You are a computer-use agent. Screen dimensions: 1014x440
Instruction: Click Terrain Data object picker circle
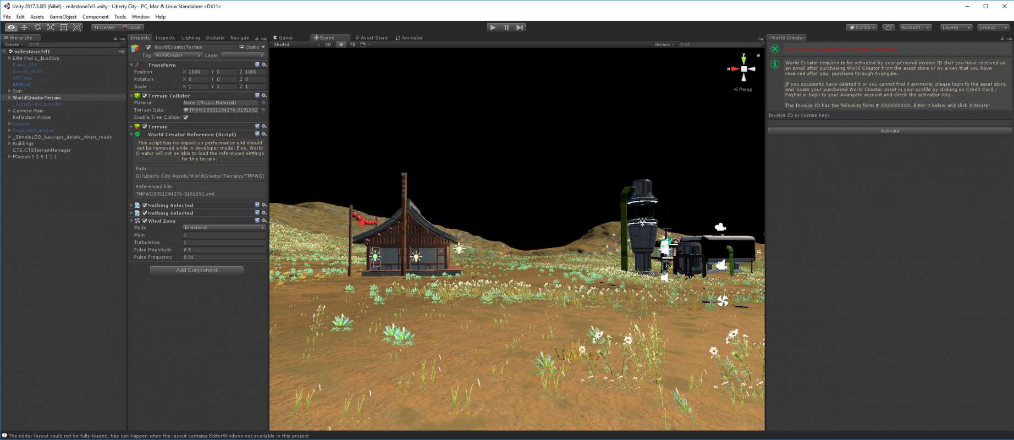(263, 109)
